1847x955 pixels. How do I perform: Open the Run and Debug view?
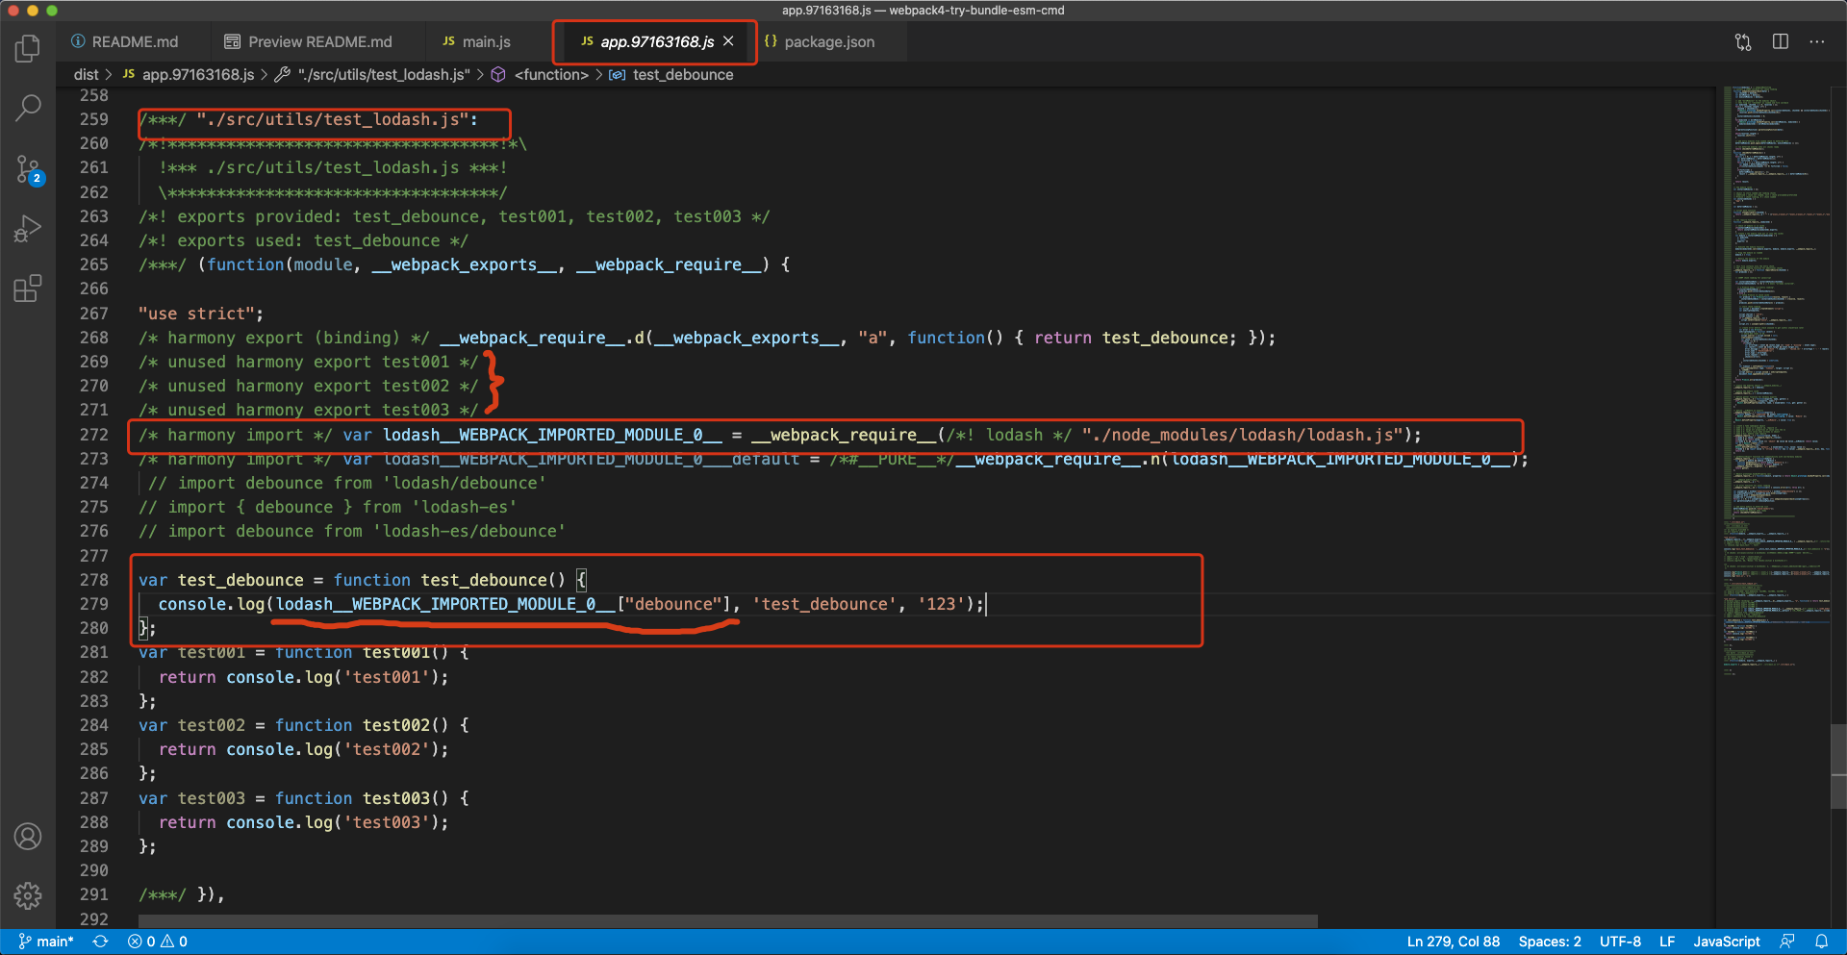tap(28, 229)
